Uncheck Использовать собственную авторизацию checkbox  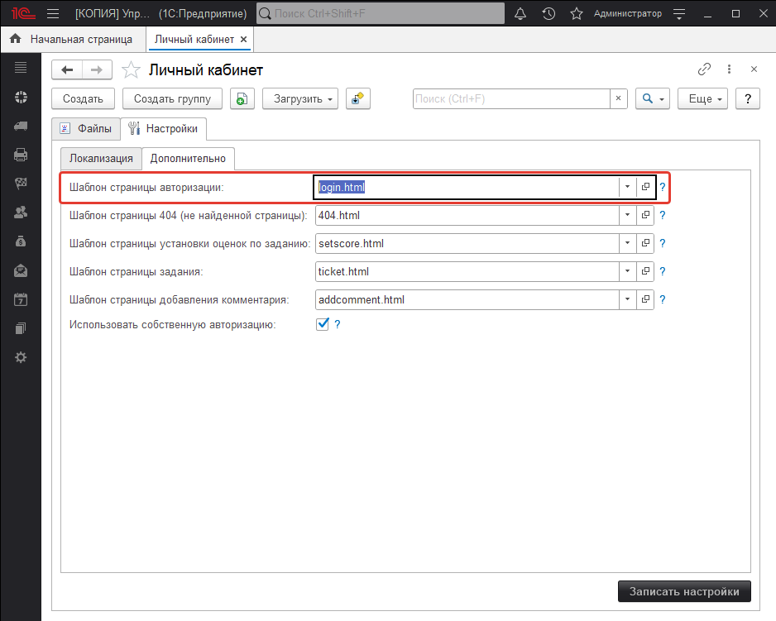point(323,324)
